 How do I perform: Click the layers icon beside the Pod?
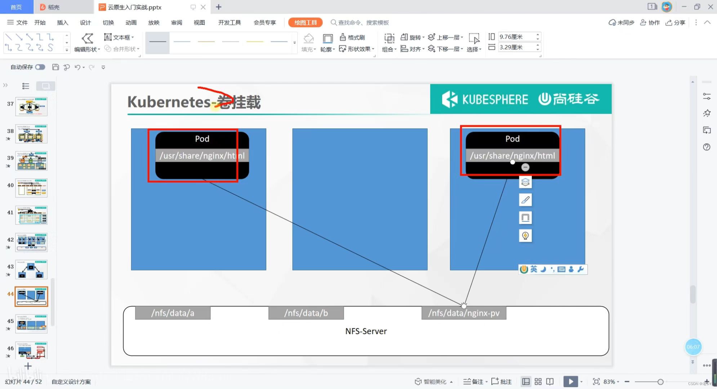(525, 182)
